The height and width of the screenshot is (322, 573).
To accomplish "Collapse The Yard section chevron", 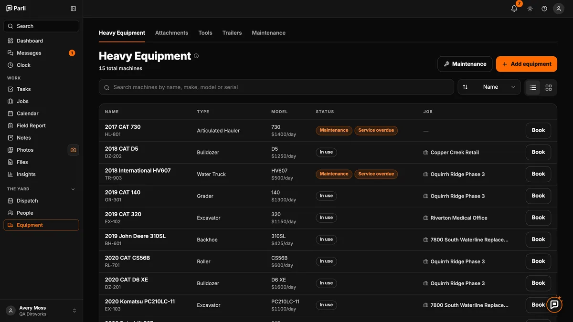I will click(73, 189).
